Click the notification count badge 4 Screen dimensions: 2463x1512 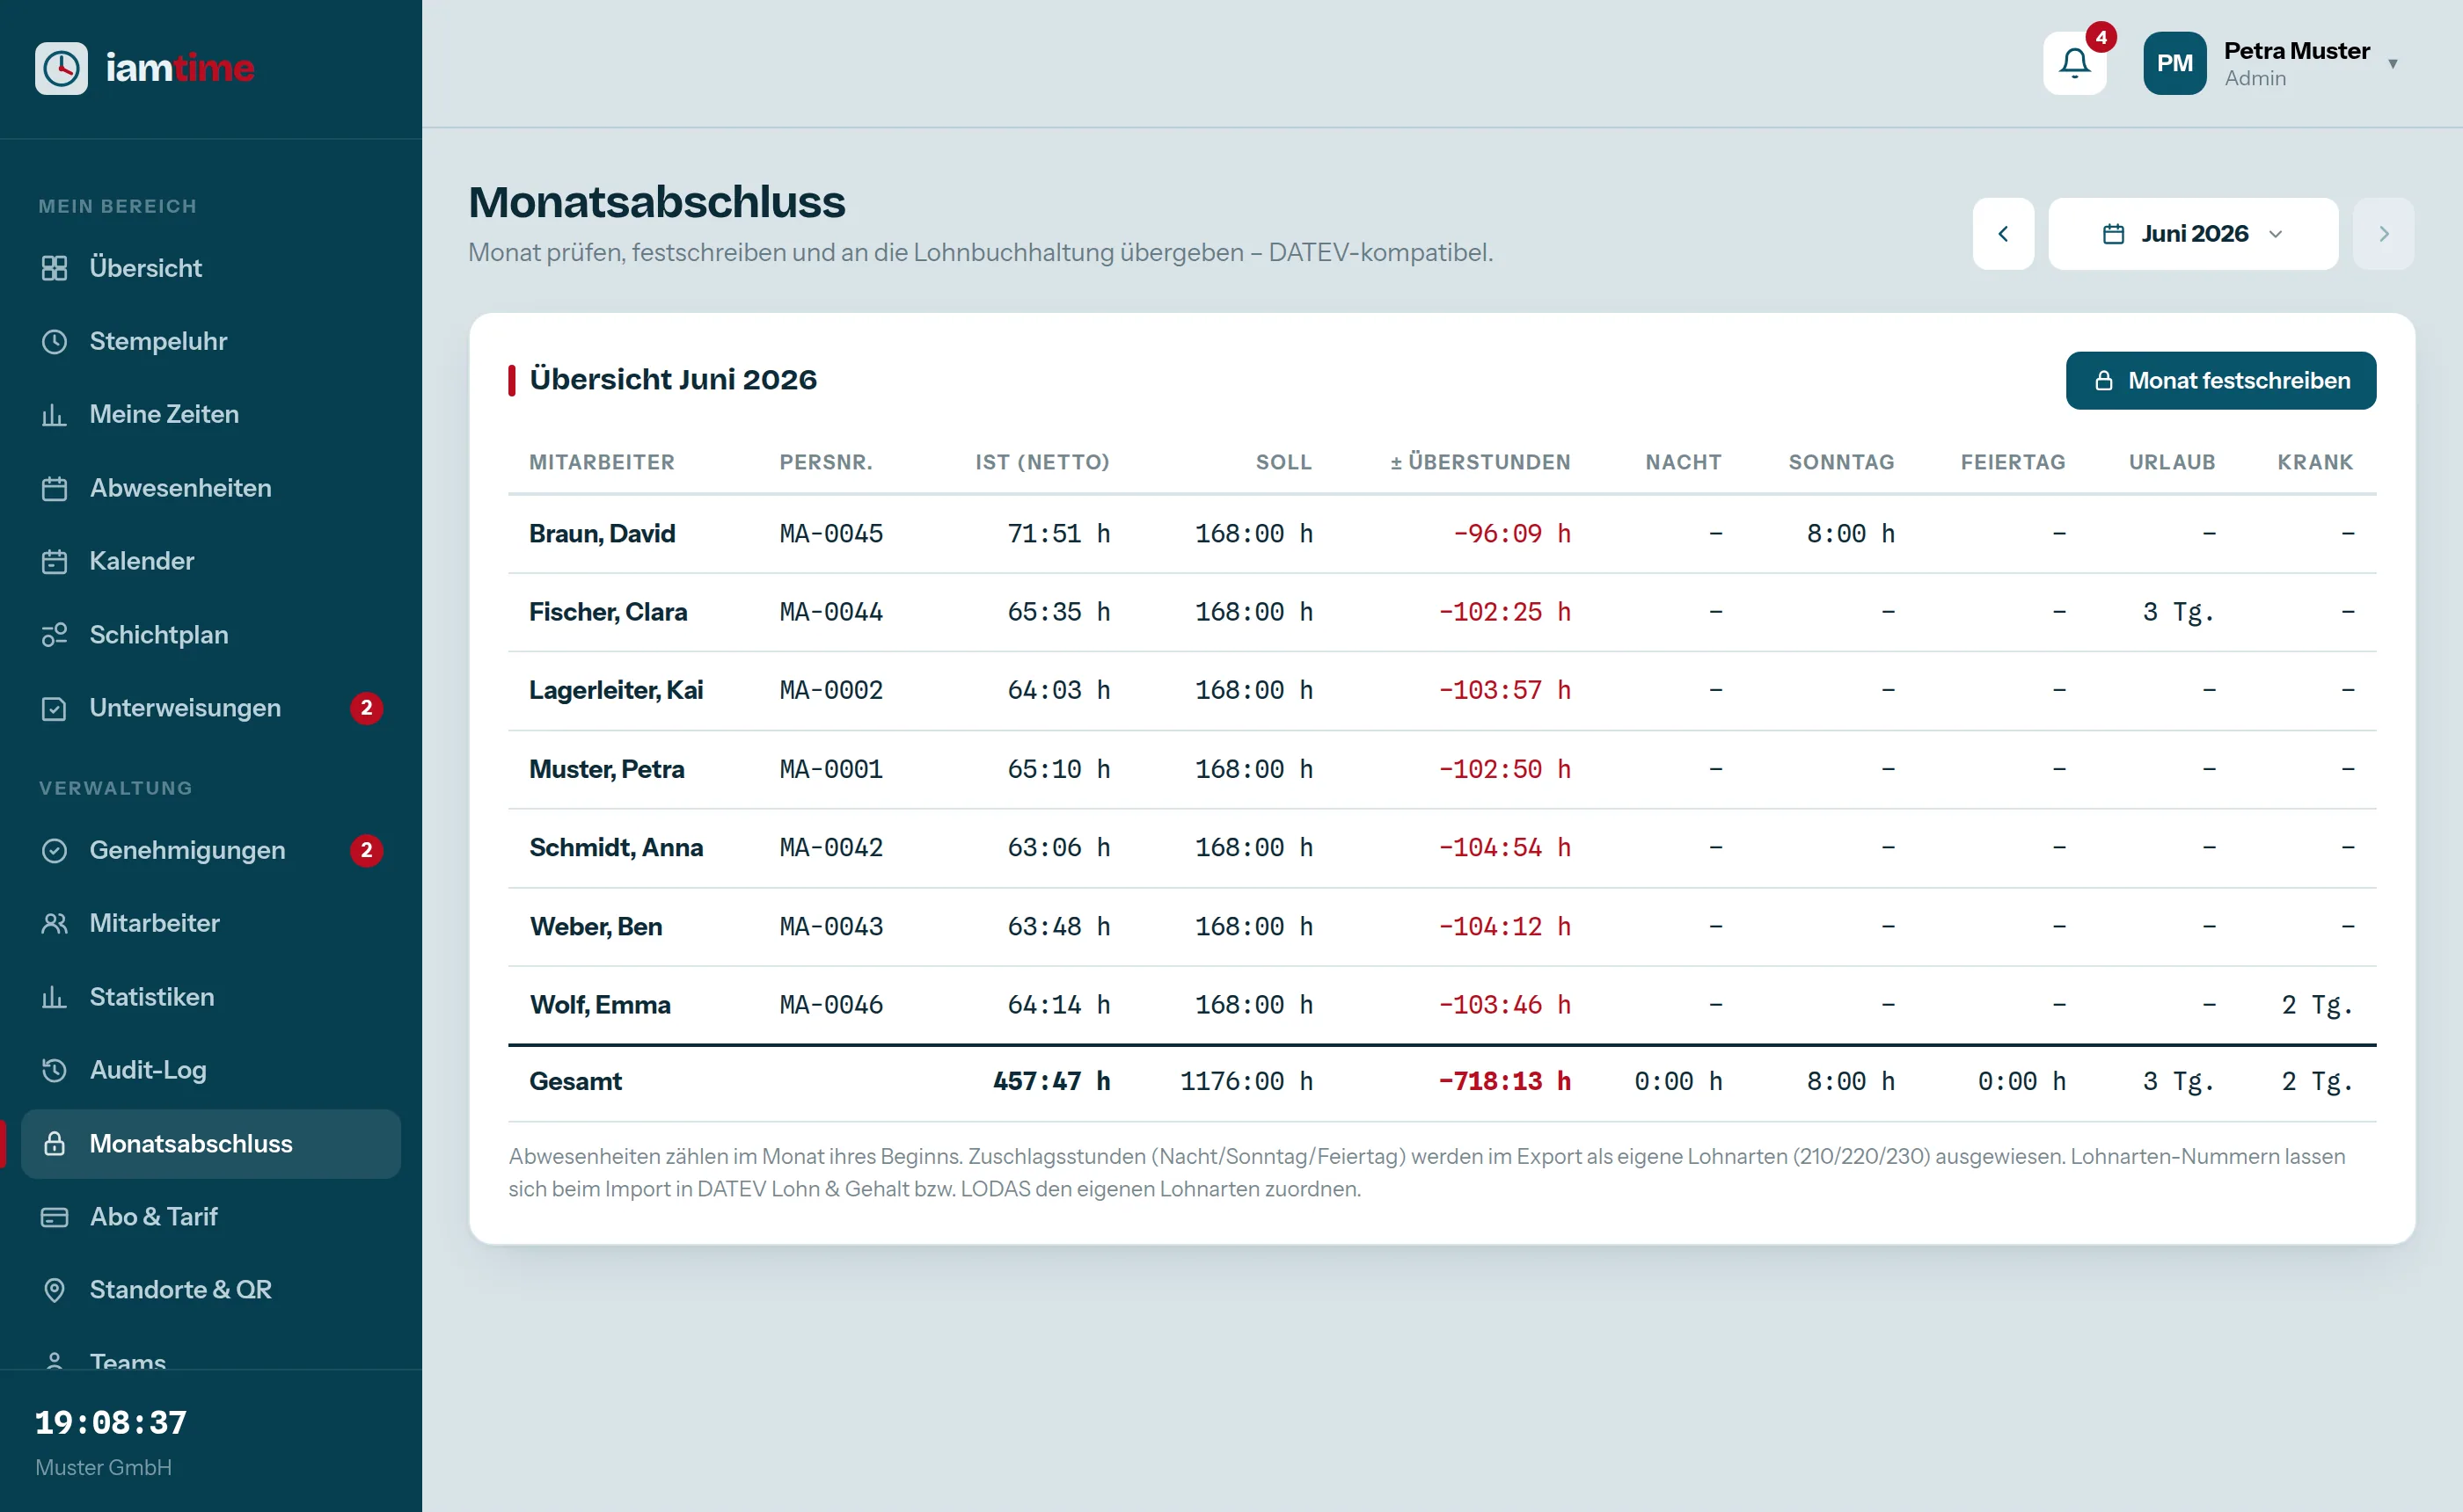click(x=2101, y=37)
